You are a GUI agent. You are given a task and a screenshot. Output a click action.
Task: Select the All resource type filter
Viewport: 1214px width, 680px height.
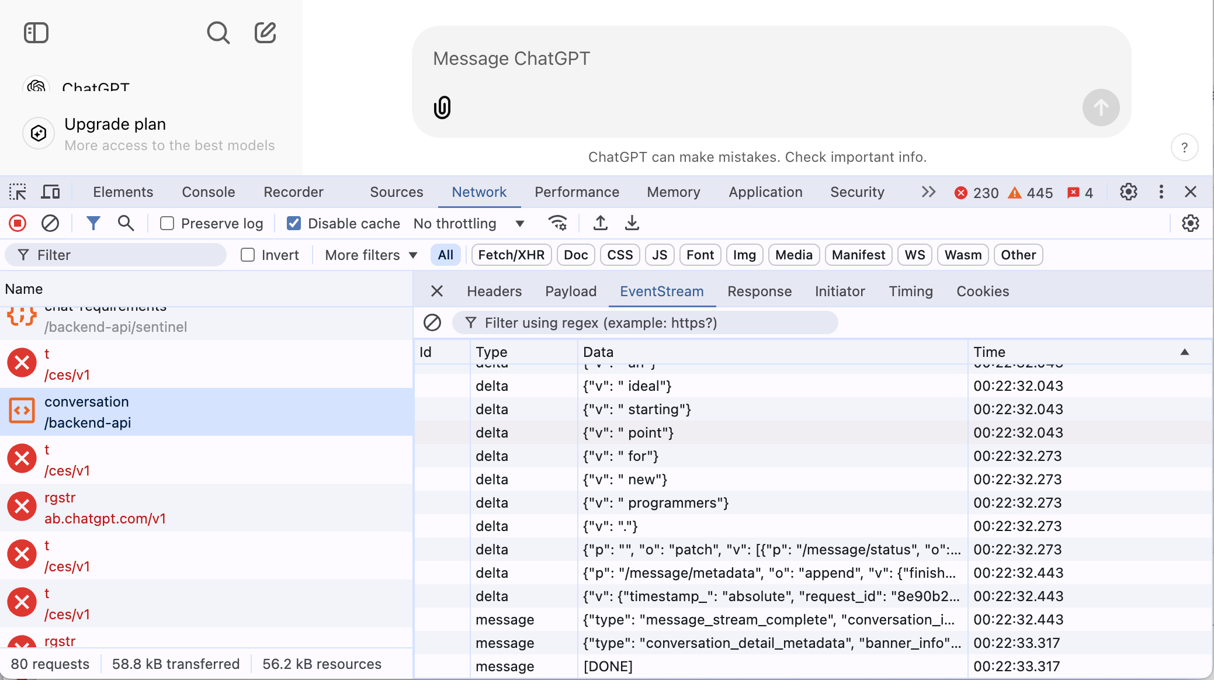coord(446,255)
